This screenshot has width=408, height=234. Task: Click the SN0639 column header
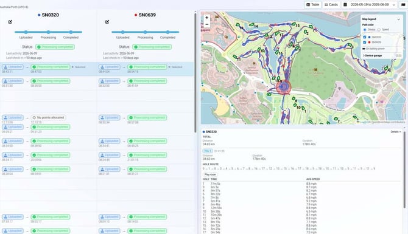point(145,15)
